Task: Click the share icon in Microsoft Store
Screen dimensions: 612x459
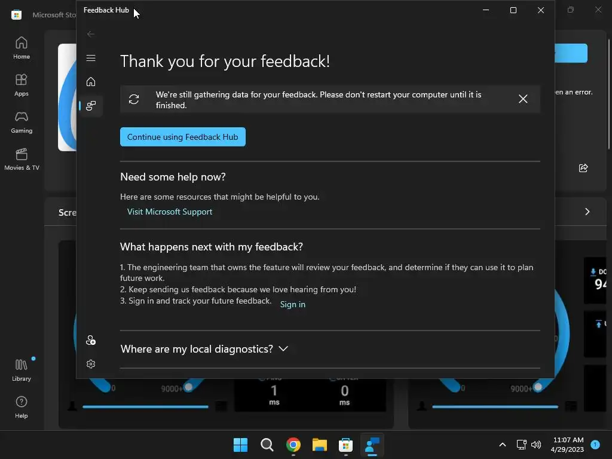Action: coord(583,168)
